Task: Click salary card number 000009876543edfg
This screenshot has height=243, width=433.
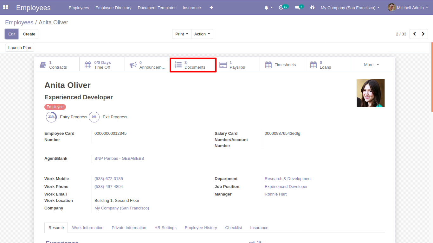Action: (x=282, y=133)
